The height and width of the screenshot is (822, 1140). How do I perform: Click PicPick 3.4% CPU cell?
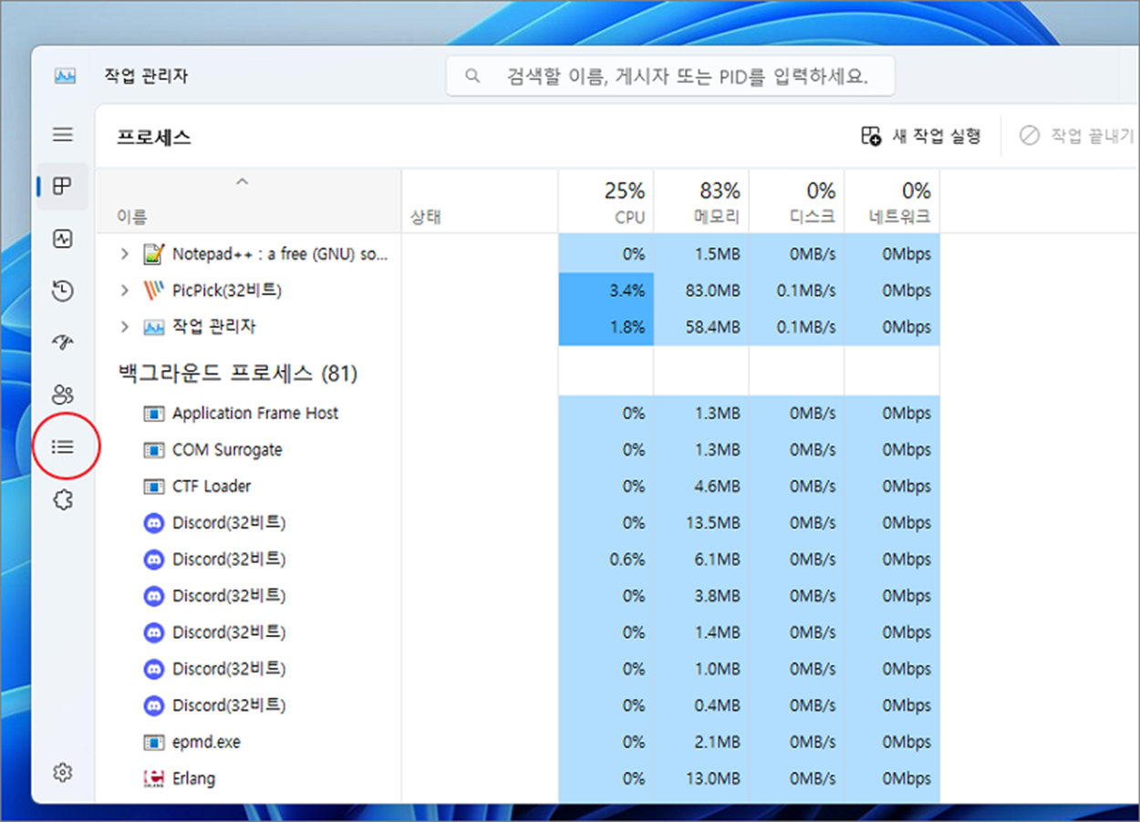click(606, 291)
